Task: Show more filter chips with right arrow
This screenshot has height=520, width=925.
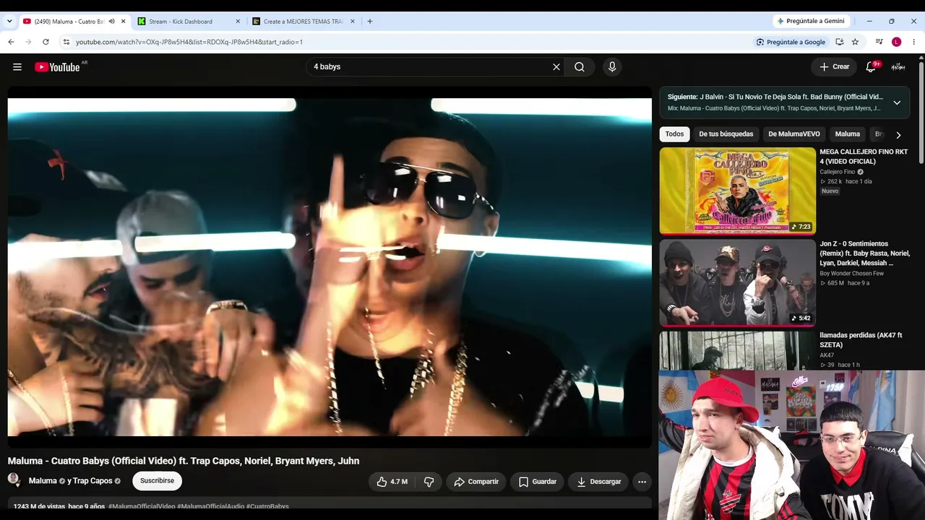Action: pyautogui.click(x=898, y=135)
